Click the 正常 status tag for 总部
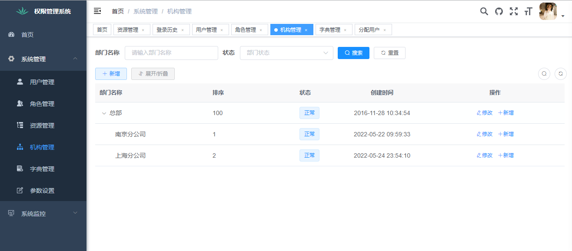This screenshot has height=251, width=572. [x=309, y=113]
